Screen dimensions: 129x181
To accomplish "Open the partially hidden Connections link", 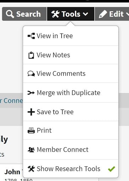I will point(11,101).
